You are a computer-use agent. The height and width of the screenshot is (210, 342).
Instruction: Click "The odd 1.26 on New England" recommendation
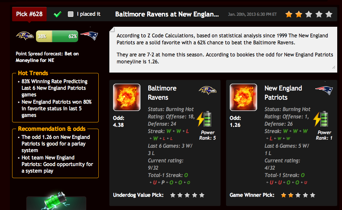click(x=56, y=144)
